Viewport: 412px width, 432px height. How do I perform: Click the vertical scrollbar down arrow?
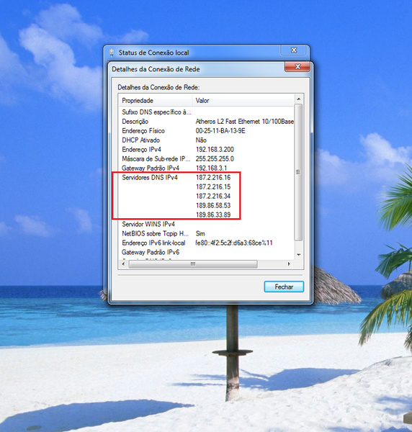(299, 255)
